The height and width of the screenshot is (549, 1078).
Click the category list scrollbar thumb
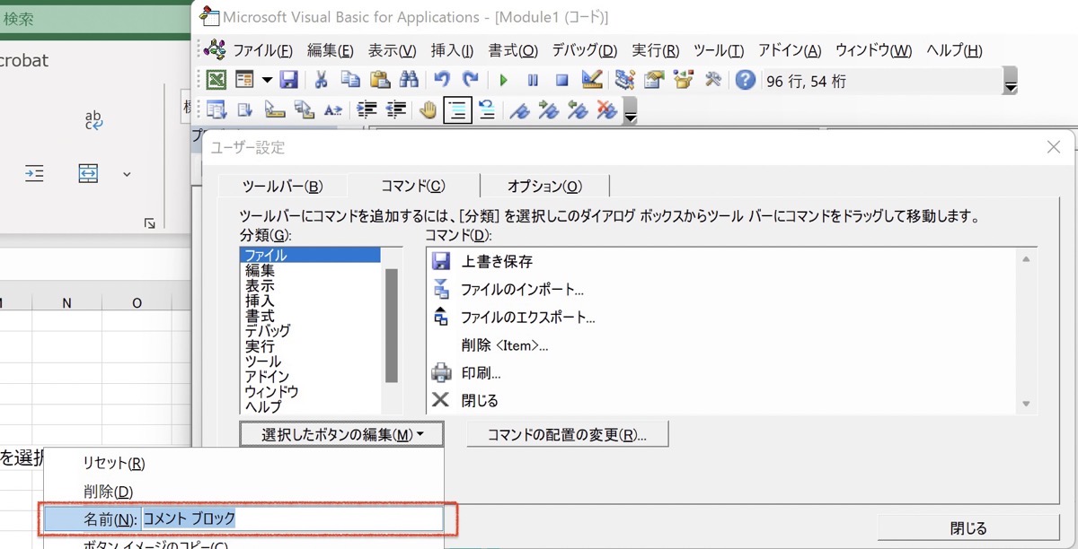pos(392,327)
